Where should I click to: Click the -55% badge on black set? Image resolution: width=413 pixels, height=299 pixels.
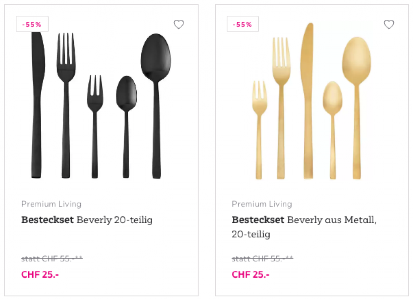tap(32, 24)
